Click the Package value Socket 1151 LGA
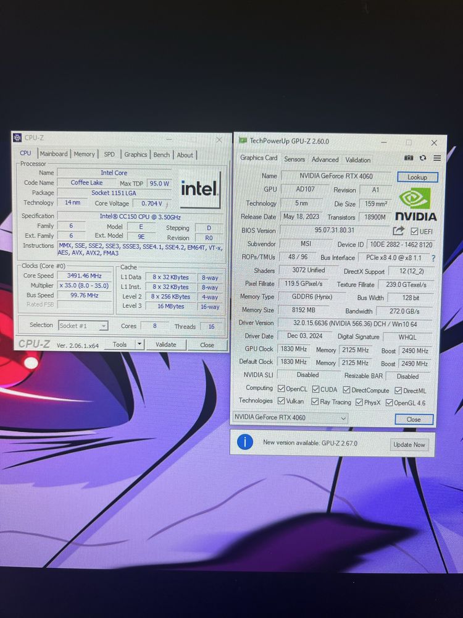463x618 pixels. pos(114,193)
